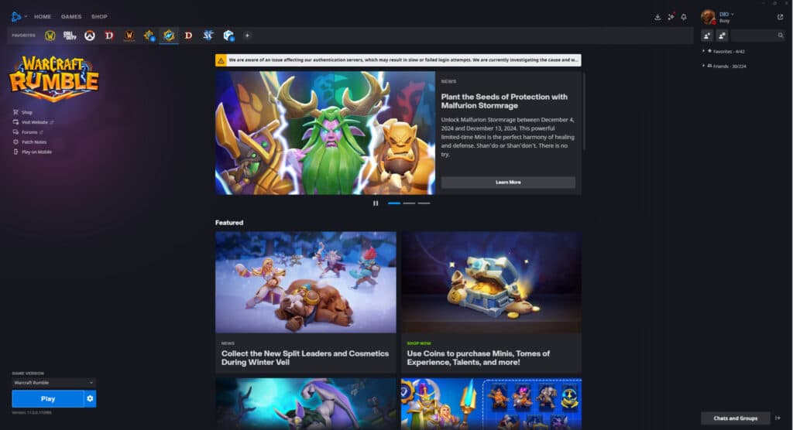Screen dimensions: 793x430
Task: Open game settings gear next to Play
Action: click(90, 398)
